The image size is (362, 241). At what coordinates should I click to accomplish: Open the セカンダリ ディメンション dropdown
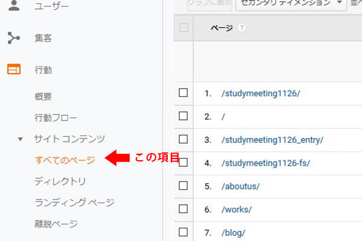point(290,4)
